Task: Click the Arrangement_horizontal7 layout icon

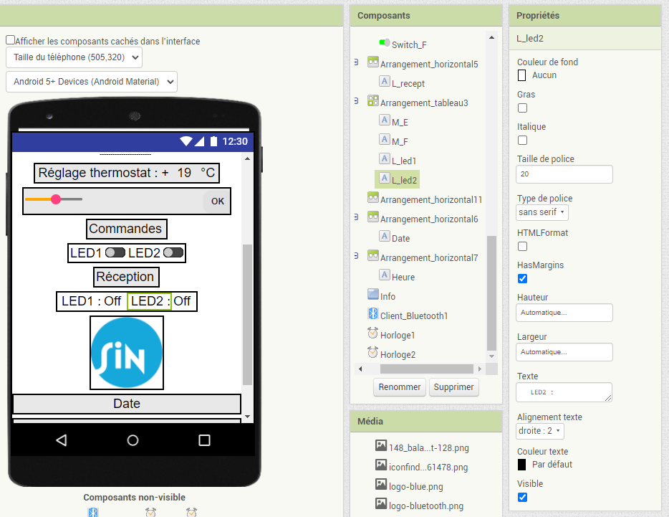Action: [x=373, y=255]
